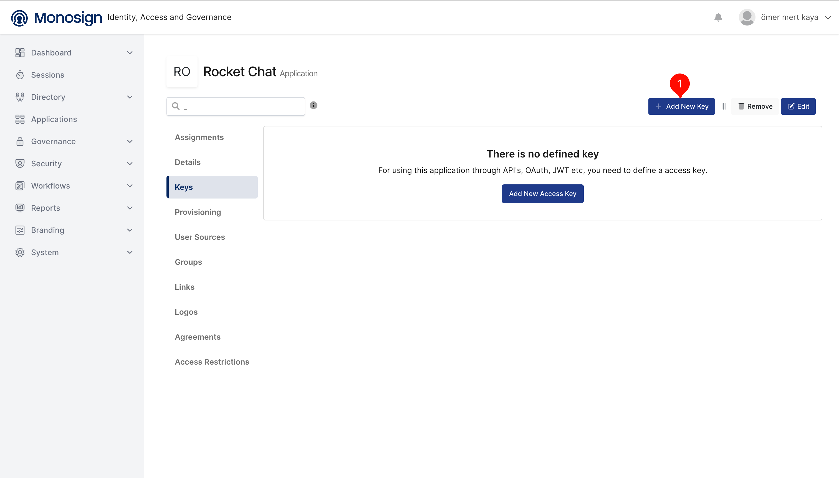Click the Governance lock icon
The image size is (839, 478).
tap(20, 141)
